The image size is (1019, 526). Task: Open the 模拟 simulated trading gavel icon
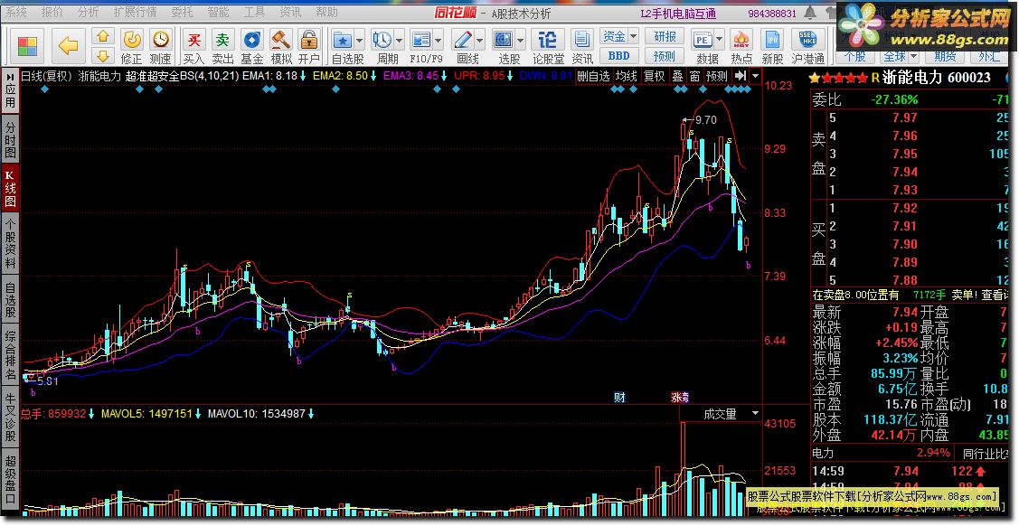coord(280,41)
